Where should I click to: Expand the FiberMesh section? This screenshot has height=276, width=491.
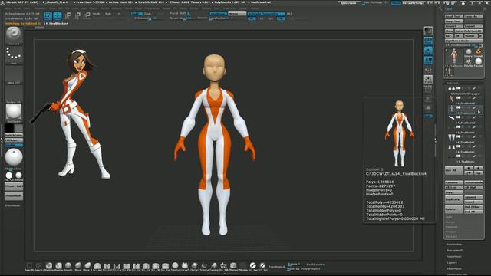pos(454,268)
